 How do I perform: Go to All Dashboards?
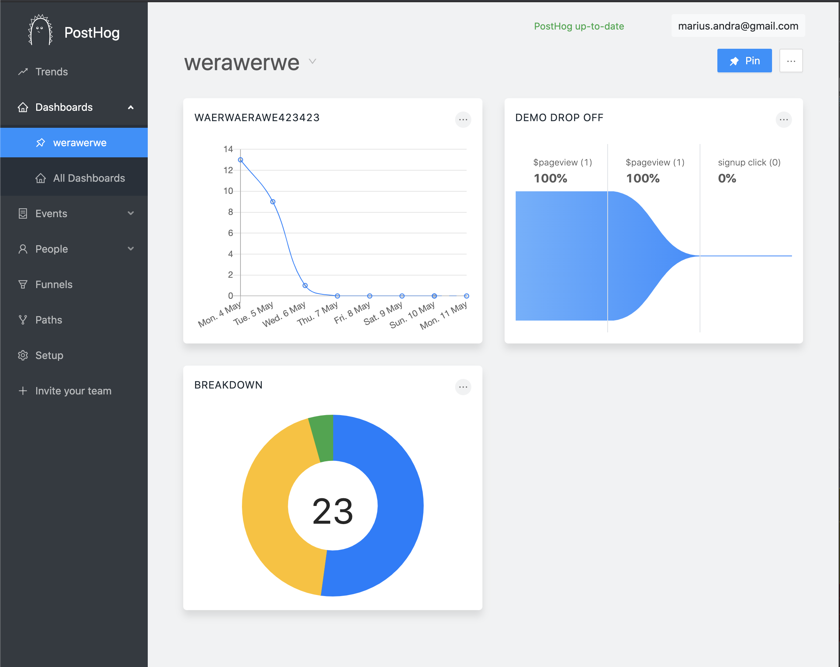tap(89, 178)
